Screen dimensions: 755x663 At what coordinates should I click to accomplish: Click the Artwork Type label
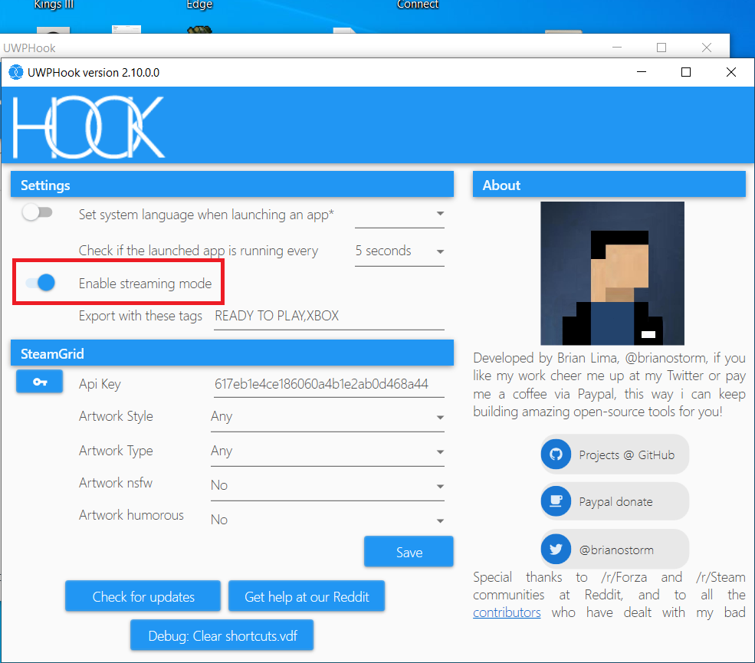pyautogui.click(x=116, y=451)
